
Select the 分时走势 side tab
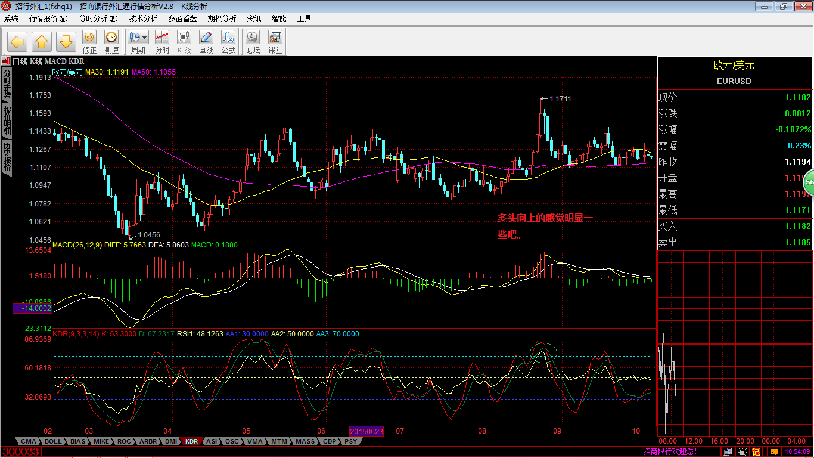coord(7,84)
